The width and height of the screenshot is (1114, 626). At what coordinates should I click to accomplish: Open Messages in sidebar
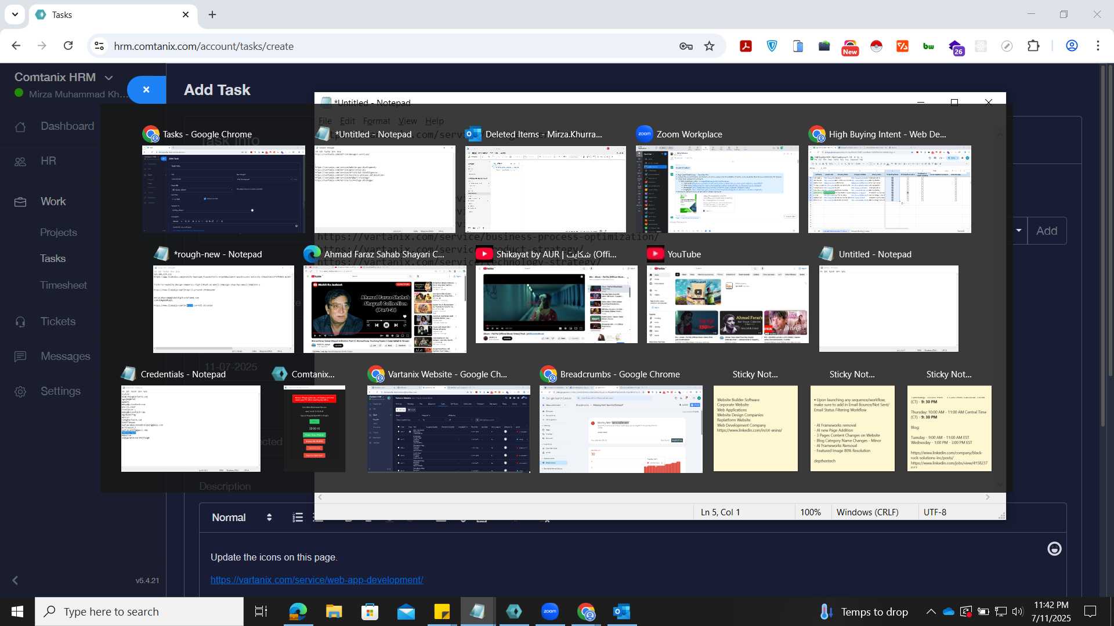click(65, 356)
